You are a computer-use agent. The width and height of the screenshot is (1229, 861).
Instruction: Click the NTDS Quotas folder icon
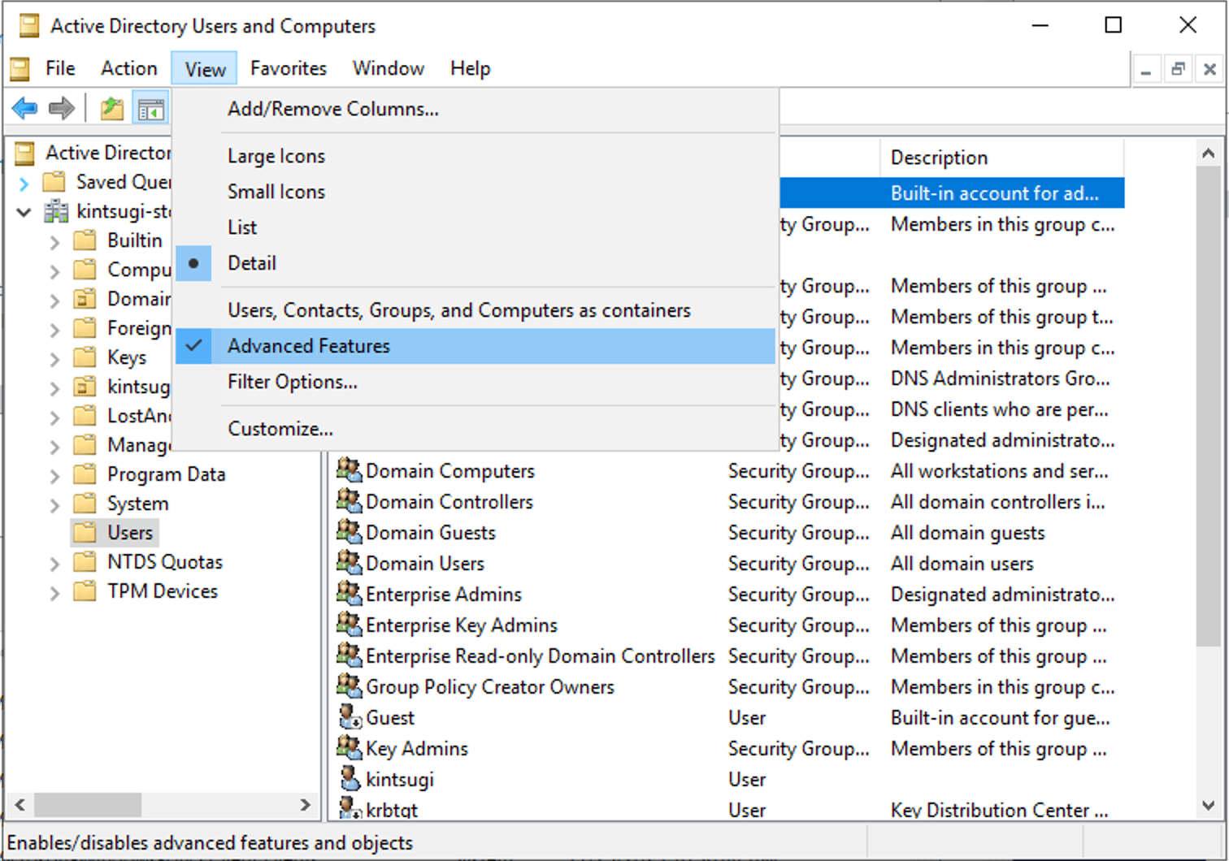click(85, 562)
